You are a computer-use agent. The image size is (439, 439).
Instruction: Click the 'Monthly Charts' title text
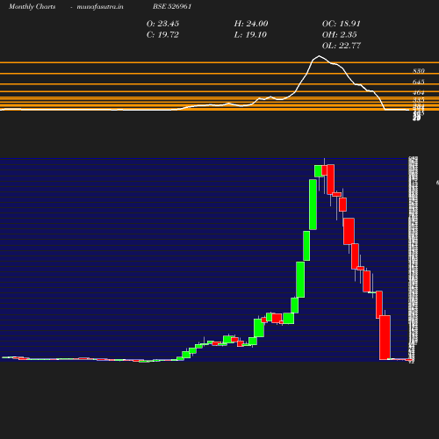point(32,6)
